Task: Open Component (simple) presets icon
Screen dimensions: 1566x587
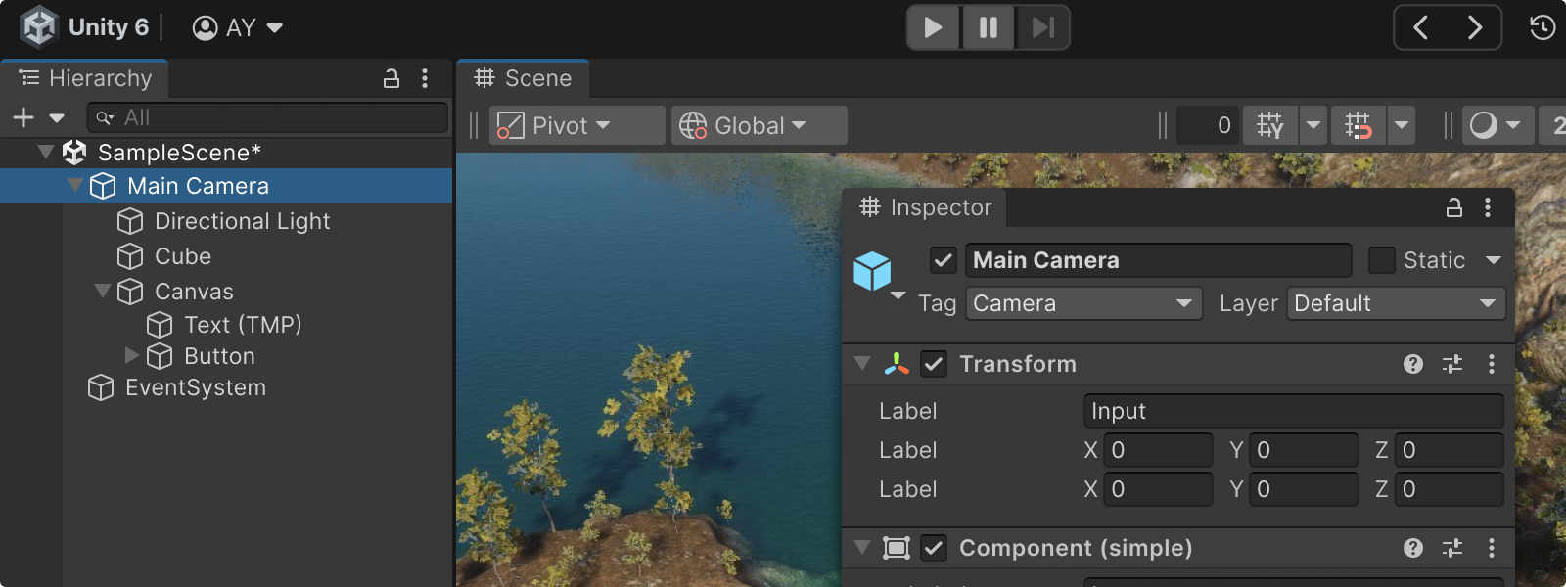Action: (1452, 548)
